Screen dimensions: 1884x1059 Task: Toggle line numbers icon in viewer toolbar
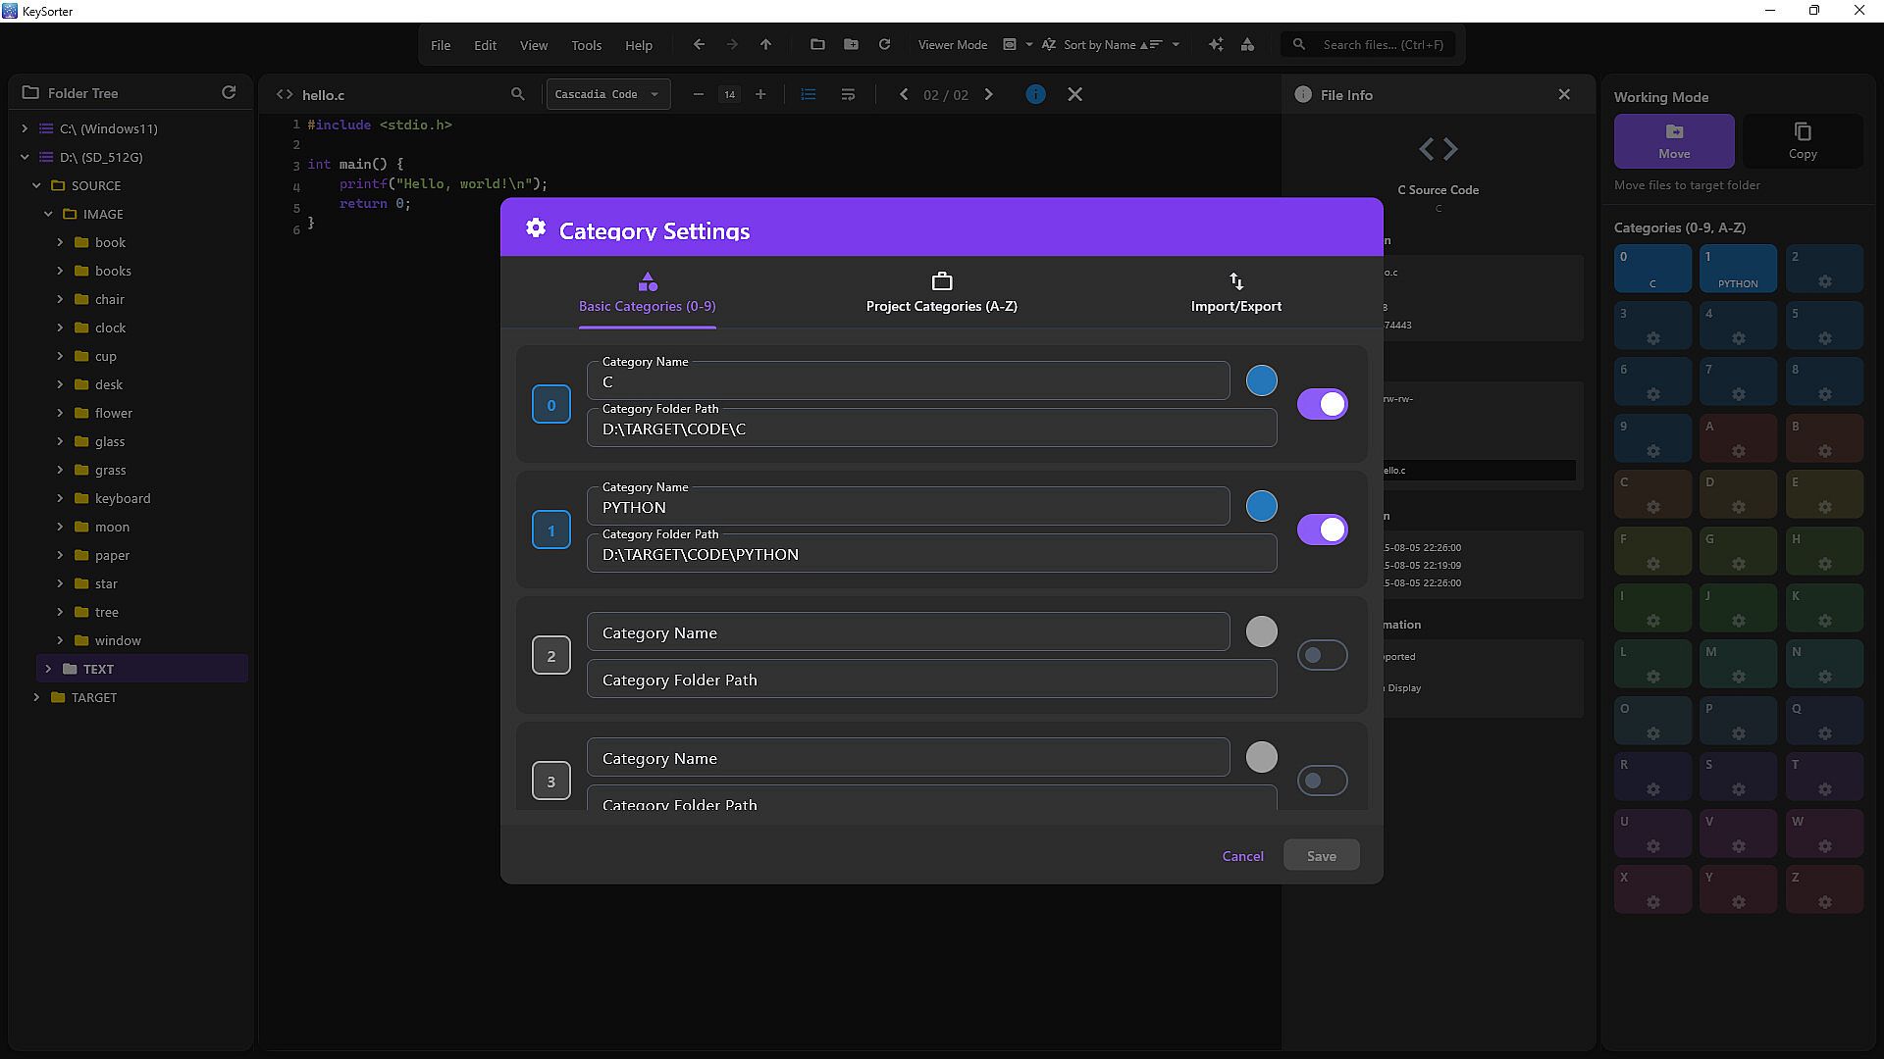pyautogui.click(x=808, y=94)
